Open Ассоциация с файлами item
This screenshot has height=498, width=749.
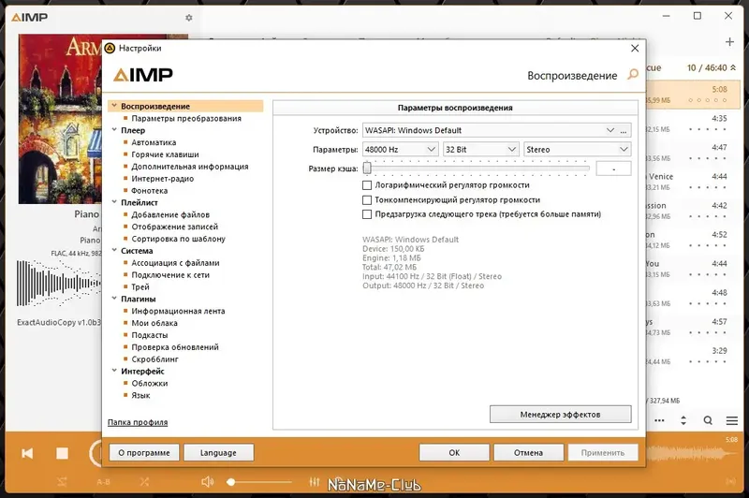tap(175, 263)
